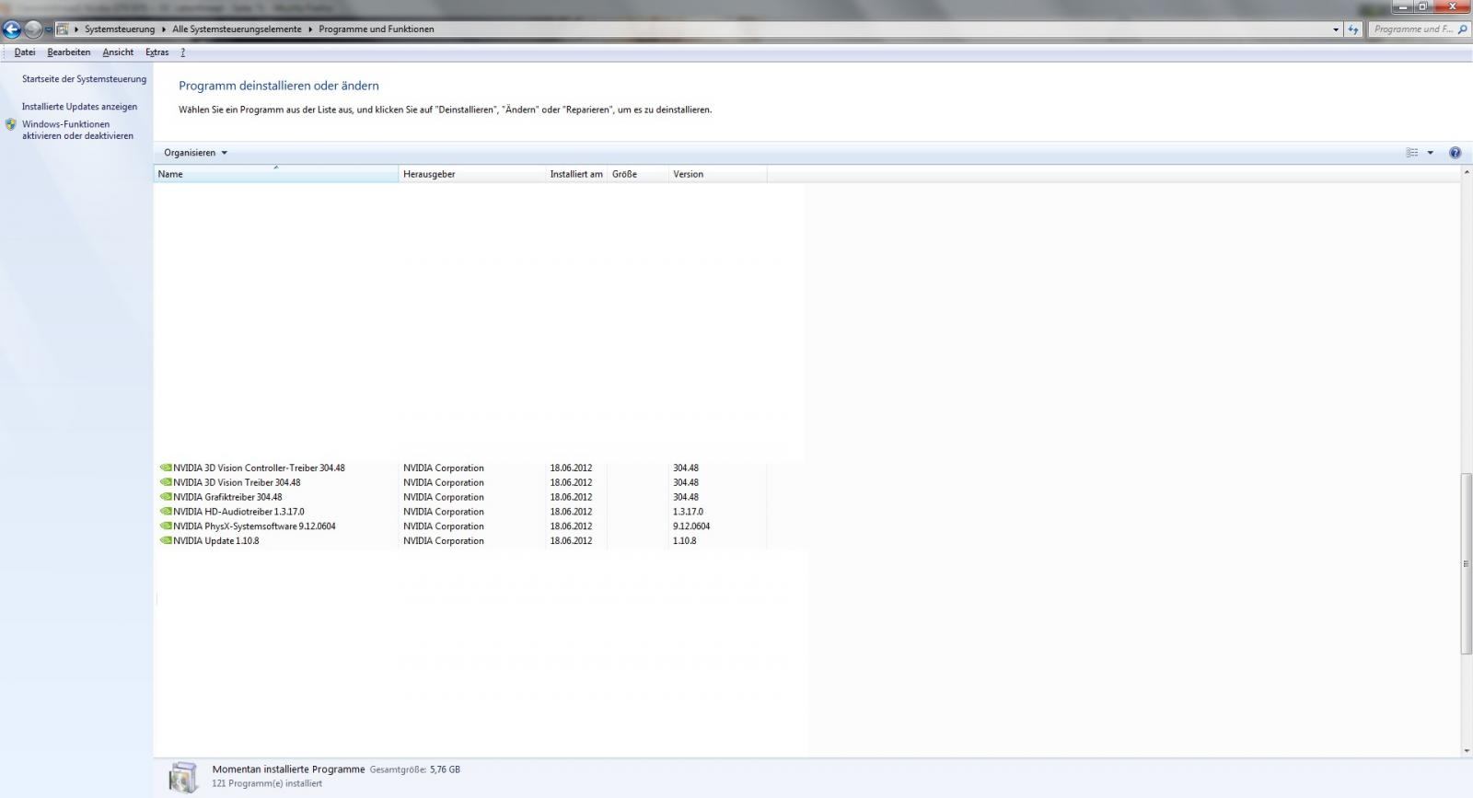
Task: Click the magnifier search icon
Action: (1463, 29)
